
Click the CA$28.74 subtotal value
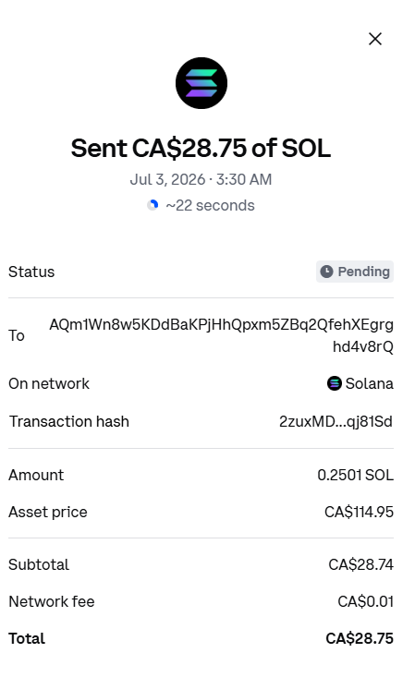click(x=361, y=564)
